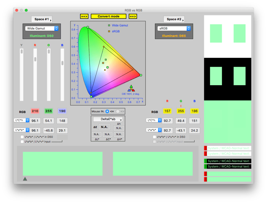Click the red RGB value field showing 210
Image resolution: width=267 pixels, height=203 pixels.
click(x=35, y=111)
